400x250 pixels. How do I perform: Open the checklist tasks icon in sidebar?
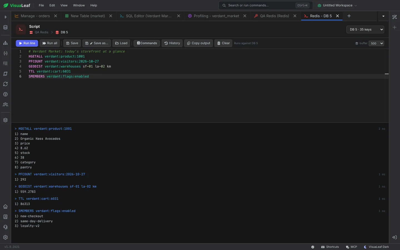(x=5, y=63)
